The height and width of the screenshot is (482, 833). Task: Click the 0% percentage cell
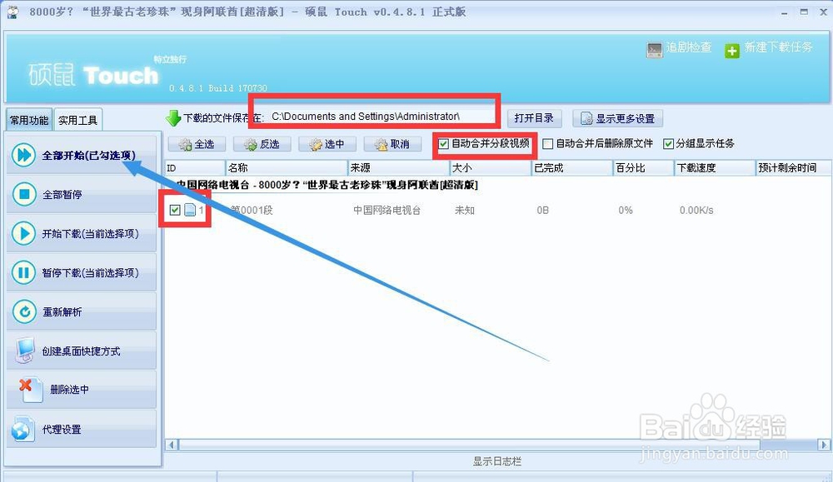point(626,211)
